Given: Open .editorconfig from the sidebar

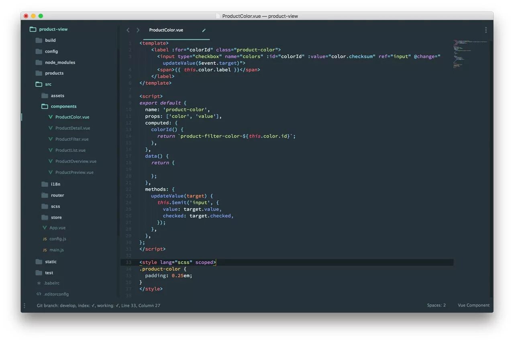Looking at the screenshot, I should pos(56,294).
